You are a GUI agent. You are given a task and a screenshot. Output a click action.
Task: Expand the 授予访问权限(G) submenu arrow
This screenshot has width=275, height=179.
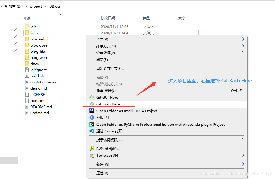tap(243, 139)
